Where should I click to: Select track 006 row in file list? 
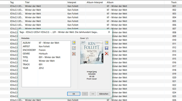pos(91,25)
